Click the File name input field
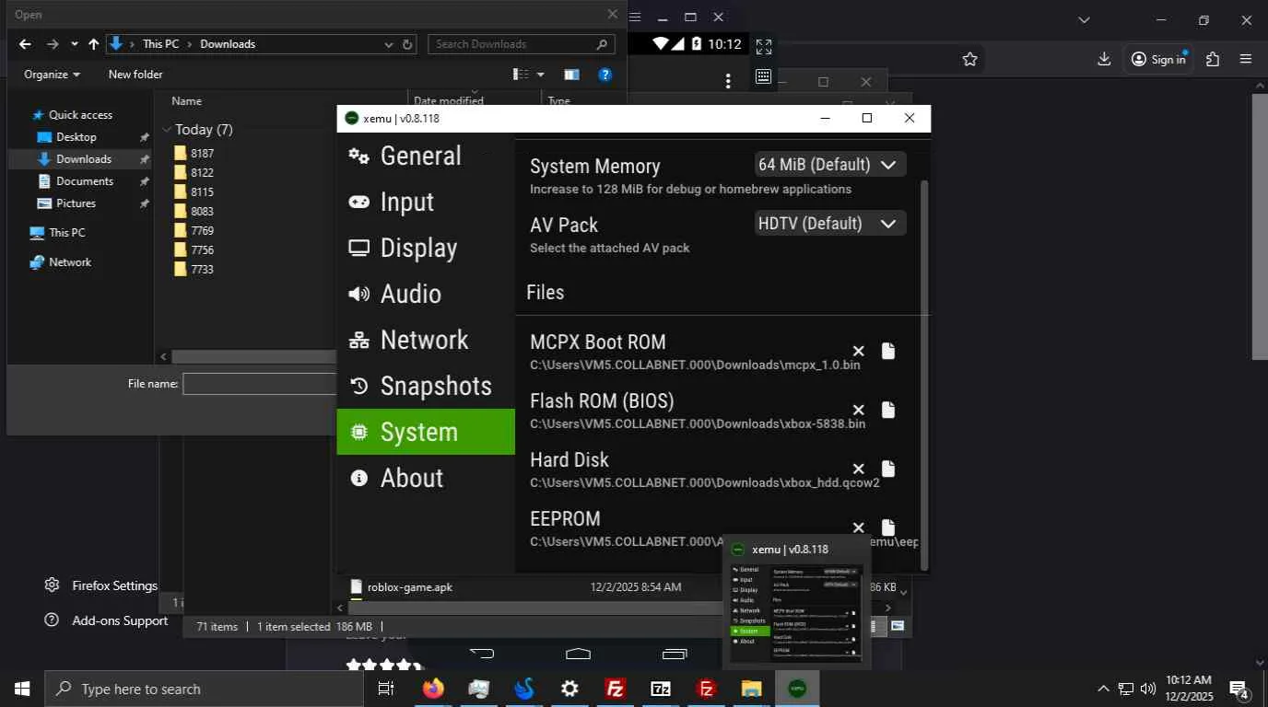Image resolution: width=1268 pixels, height=707 pixels. click(x=261, y=384)
